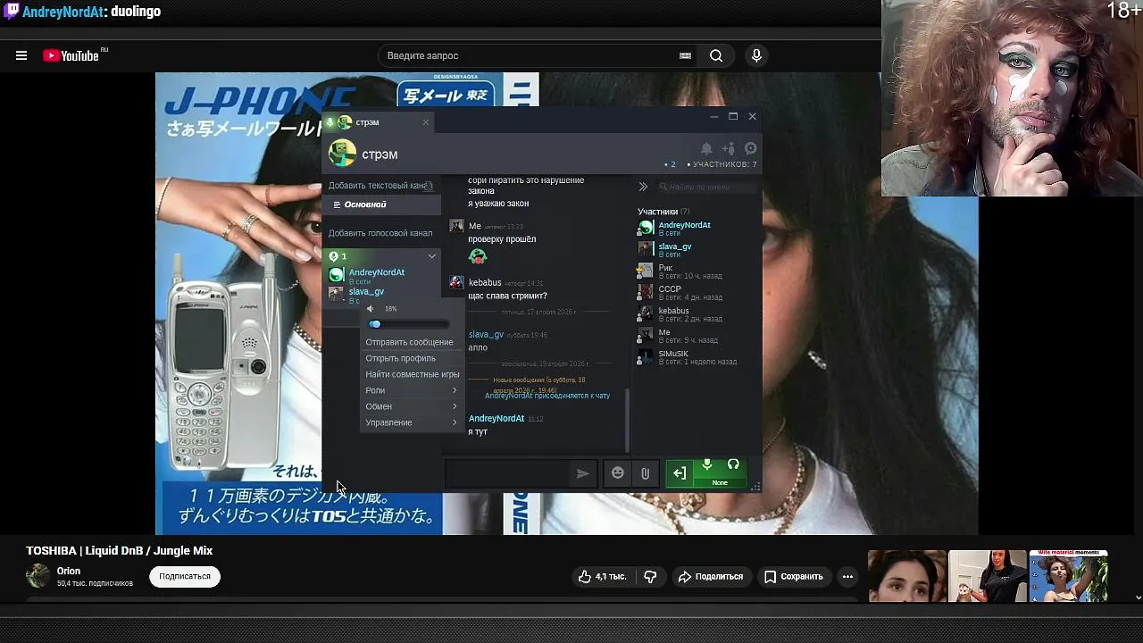Click Добавить текстовый канал

[380, 186]
